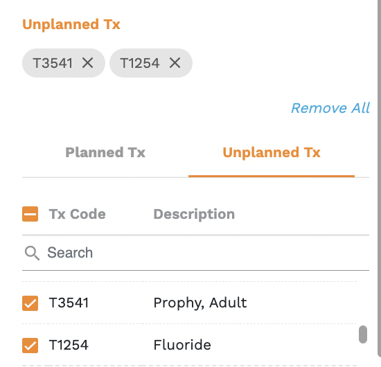
Task: Click the T3541 code in the list
Action: 69,303
